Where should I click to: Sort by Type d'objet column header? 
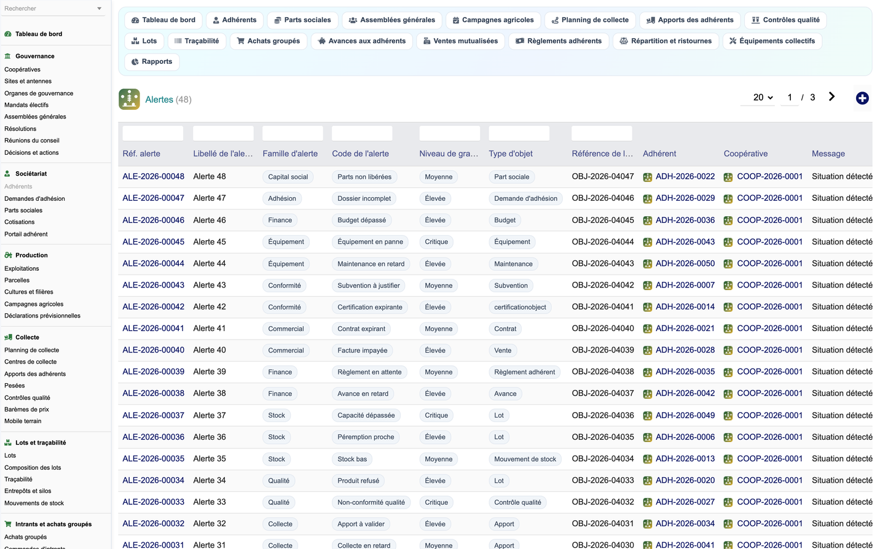pyautogui.click(x=511, y=154)
